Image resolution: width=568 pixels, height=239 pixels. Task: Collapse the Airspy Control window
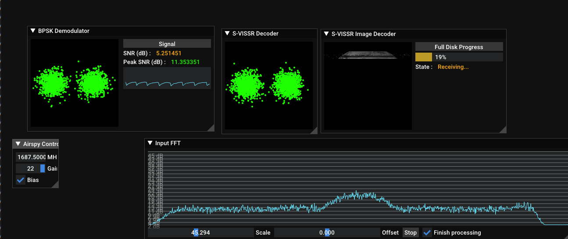pyautogui.click(x=18, y=144)
